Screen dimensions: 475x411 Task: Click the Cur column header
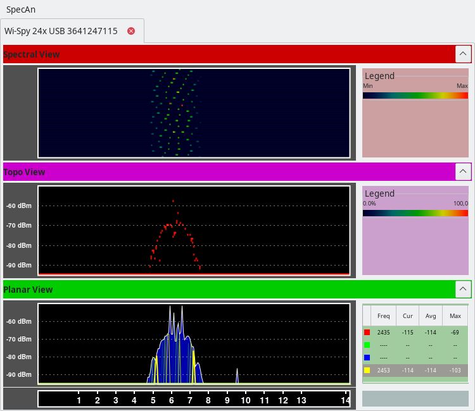(x=408, y=316)
